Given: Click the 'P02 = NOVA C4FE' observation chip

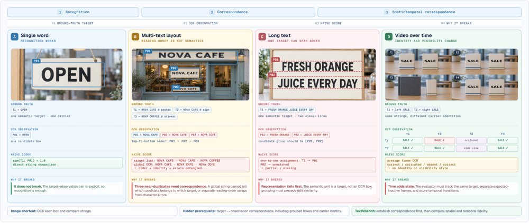Looking at the screenshot, I should (175, 135).
